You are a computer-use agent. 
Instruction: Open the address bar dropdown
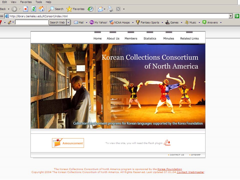tap(231, 16)
